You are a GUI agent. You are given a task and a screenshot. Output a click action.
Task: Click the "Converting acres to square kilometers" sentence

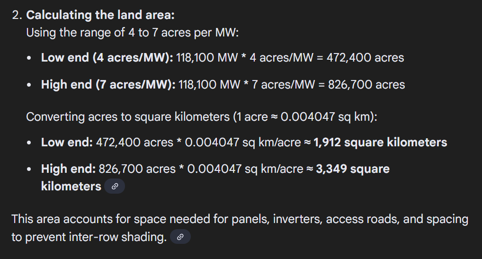[x=128, y=116]
